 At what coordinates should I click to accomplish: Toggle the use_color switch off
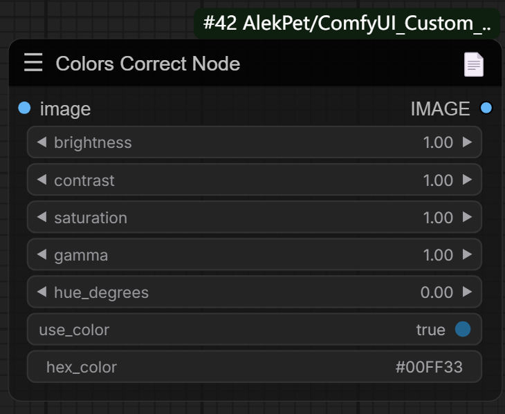[462, 330]
